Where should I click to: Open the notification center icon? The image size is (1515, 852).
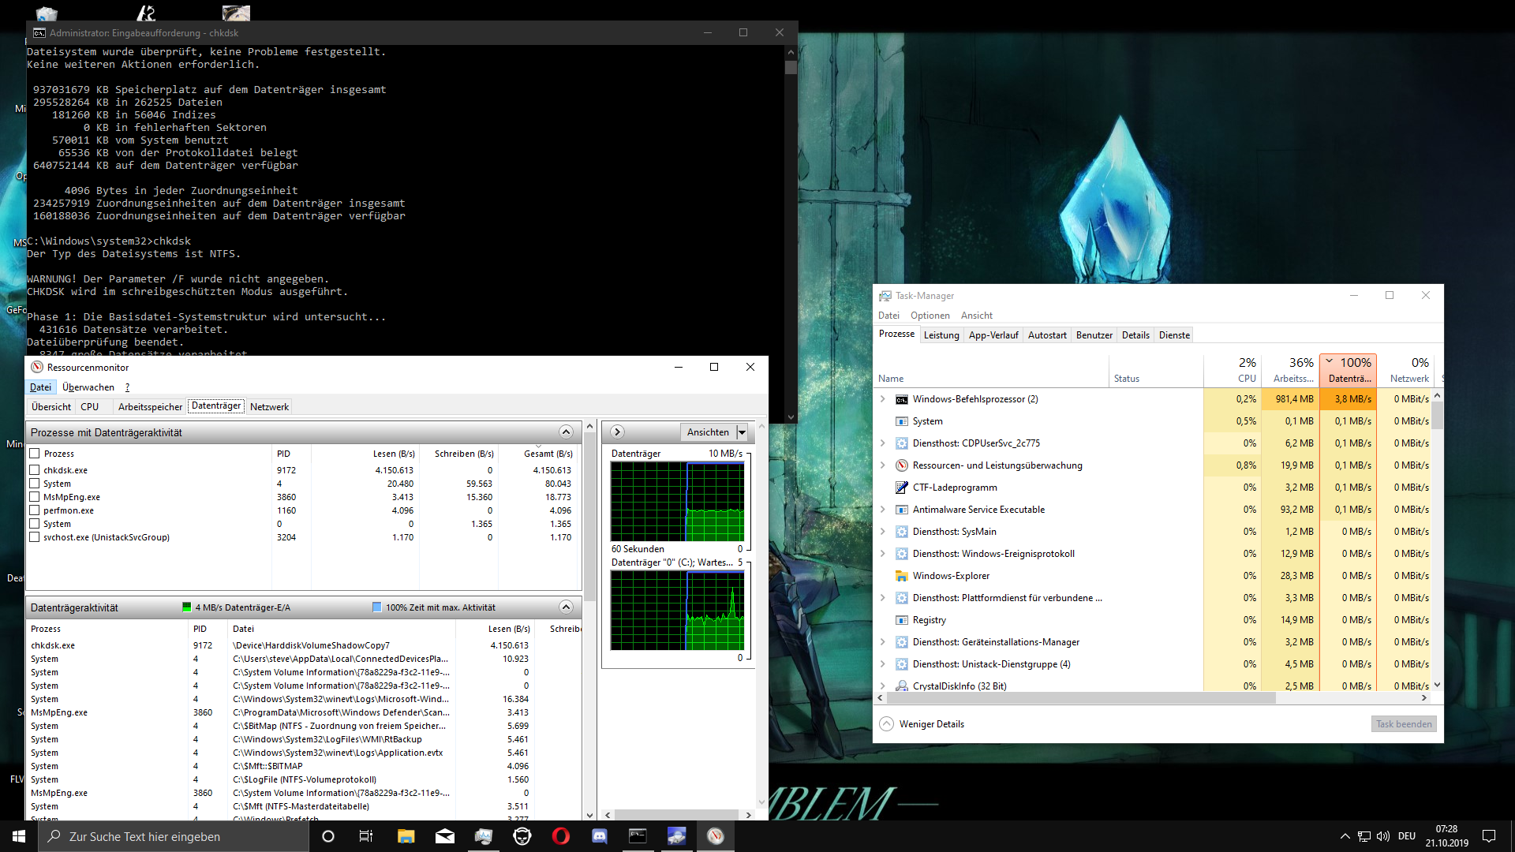[x=1489, y=836]
